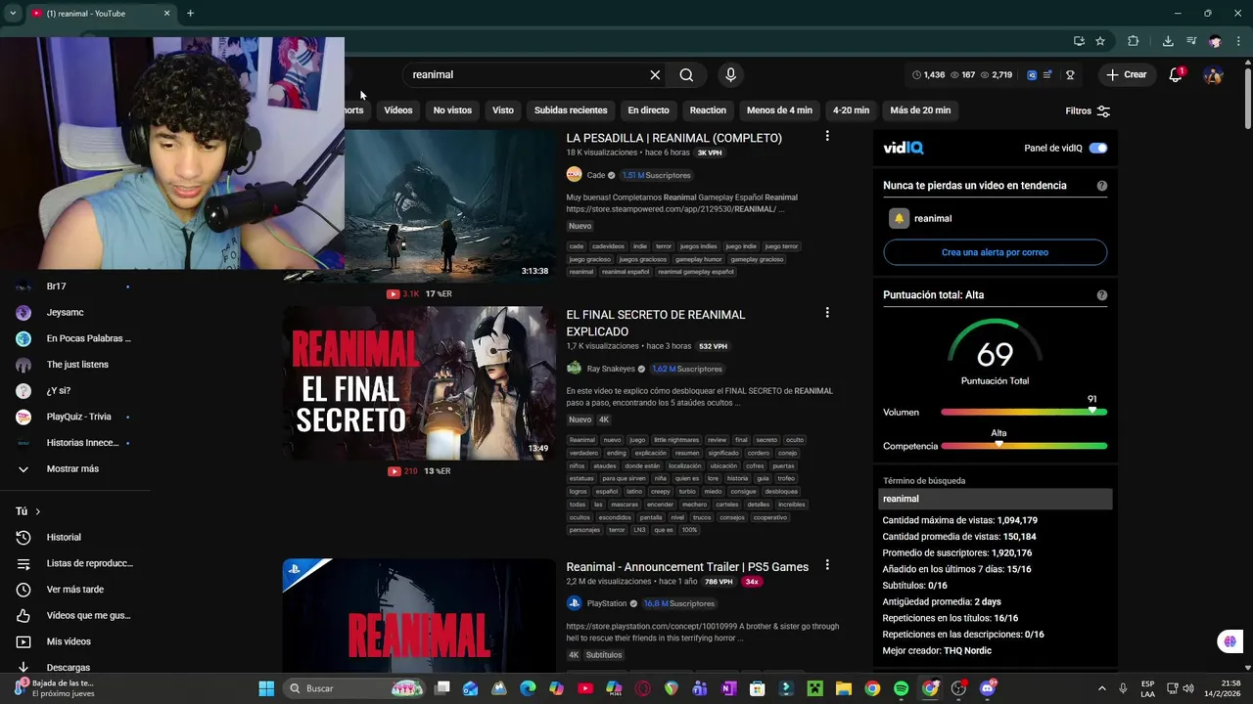Open Chrome extensions puzzle icon
The width and height of the screenshot is (1253, 704).
click(1134, 41)
